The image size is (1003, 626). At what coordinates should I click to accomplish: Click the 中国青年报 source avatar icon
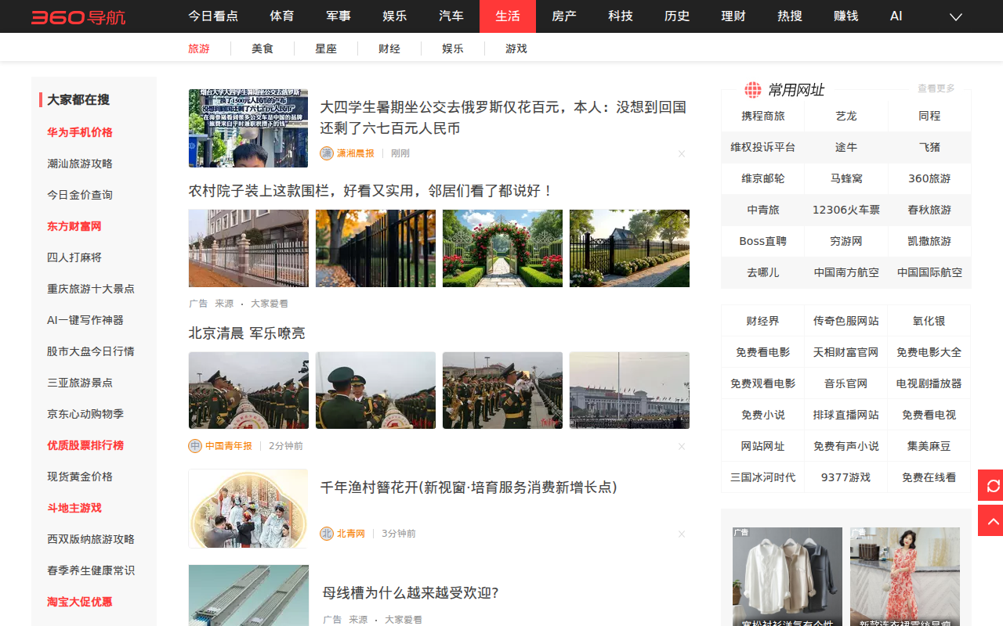coord(195,446)
